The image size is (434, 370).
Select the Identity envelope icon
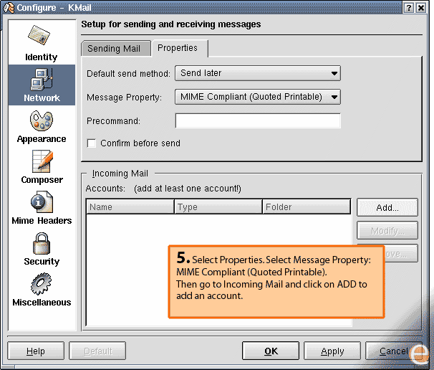click(x=41, y=37)
